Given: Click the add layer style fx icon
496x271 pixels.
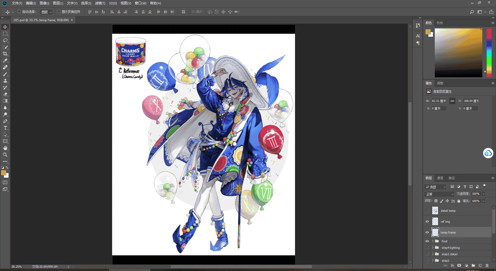Looking at the screenshot, I should pos(452,266).
